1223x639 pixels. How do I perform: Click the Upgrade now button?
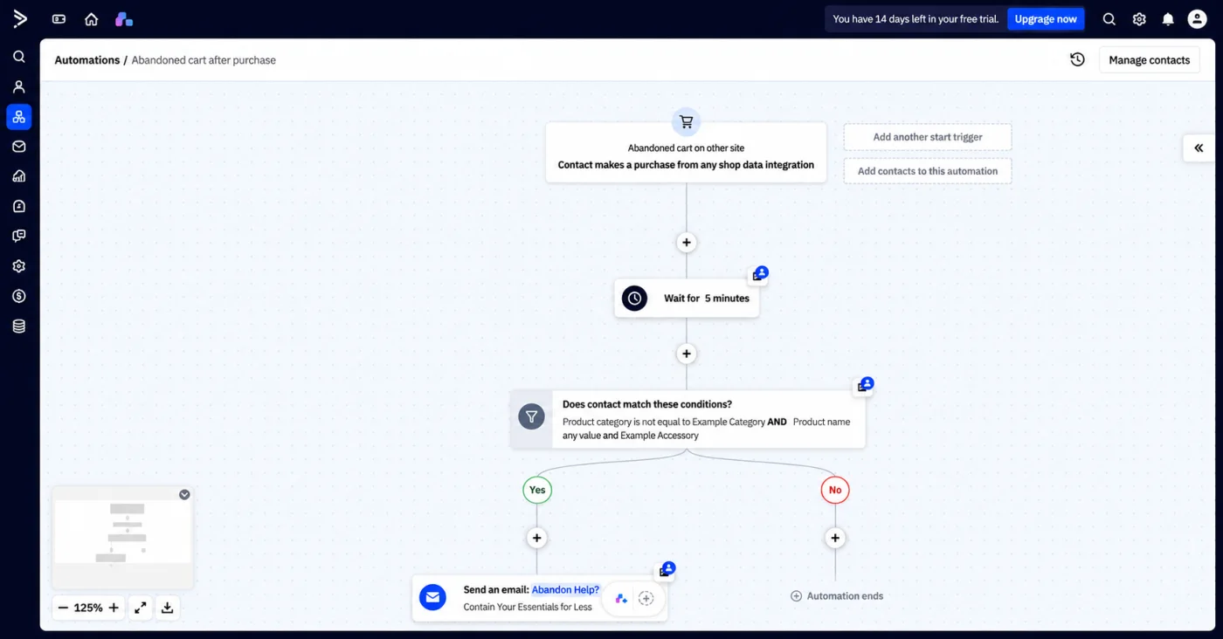tap(1046, 19)
